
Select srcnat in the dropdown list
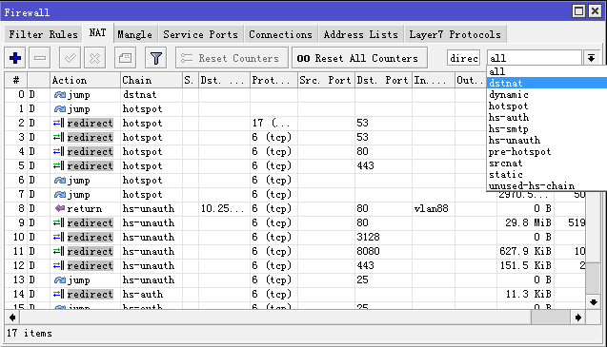pyautogui.click(x=547, y=164)
